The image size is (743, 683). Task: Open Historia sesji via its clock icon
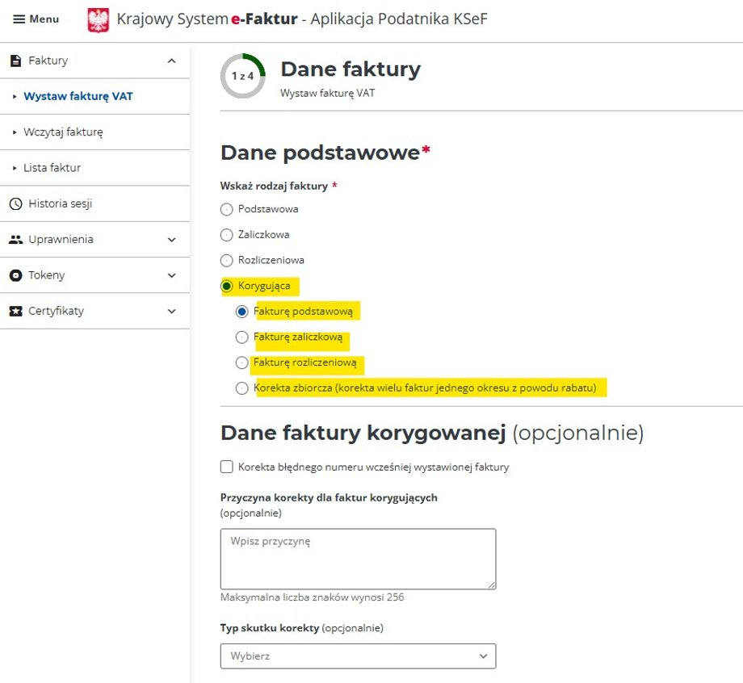pos(15,203)
